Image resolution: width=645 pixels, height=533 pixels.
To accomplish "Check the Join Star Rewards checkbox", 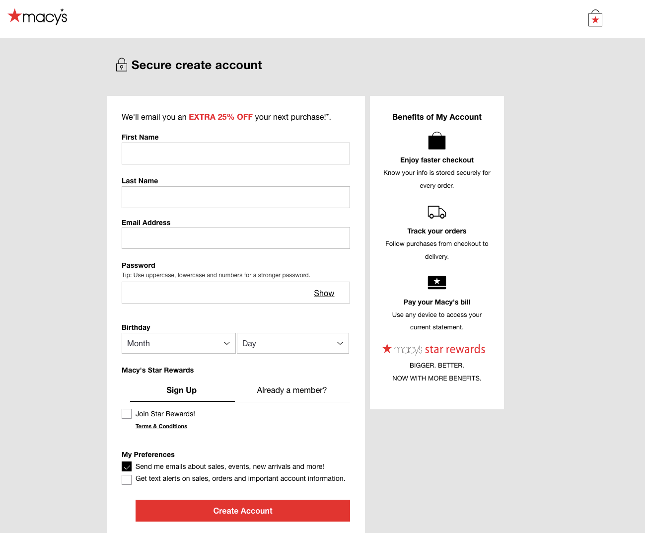I will click(x=126, y=413).
